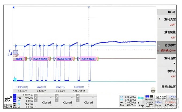Click the Freq(C1) measurement readout

tap(79, 89)
